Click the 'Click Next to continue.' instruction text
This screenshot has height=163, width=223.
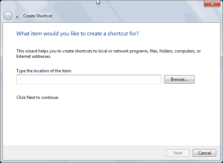point(38,97)
